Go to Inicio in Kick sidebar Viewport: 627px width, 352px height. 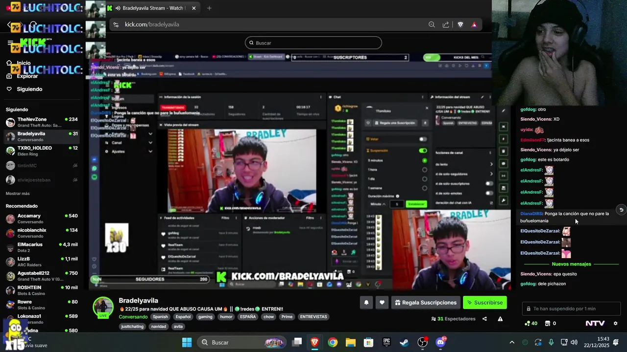click(24, 63)
